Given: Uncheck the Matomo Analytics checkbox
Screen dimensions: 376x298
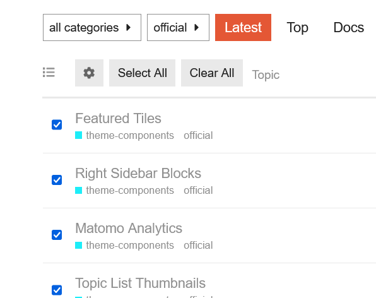Looking at the screenshot, I should pos(57,235).
